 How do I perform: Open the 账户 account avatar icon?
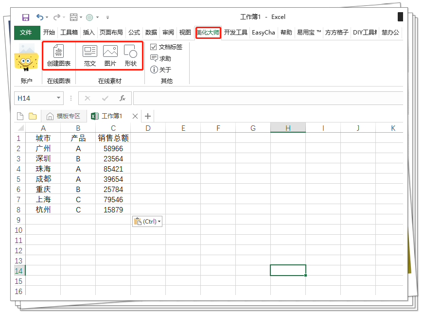click(27, 58)
